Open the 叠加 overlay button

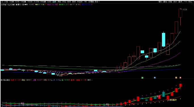pos(165,2)
